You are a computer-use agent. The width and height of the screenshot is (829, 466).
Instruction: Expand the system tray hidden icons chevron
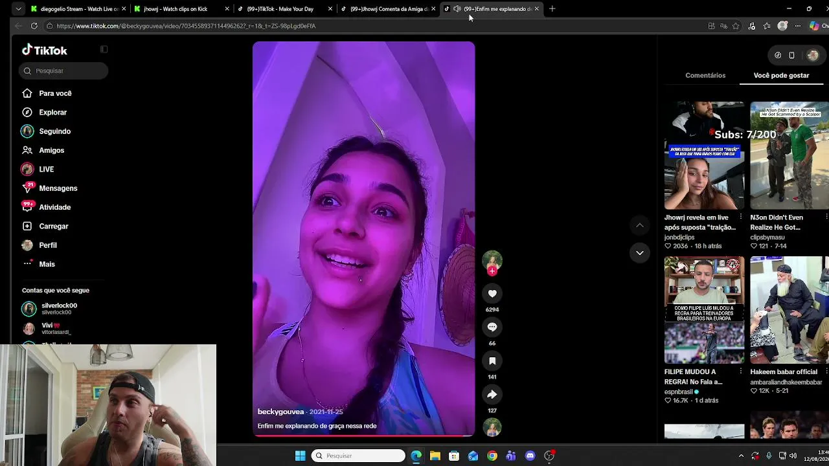tap(741, 456)
